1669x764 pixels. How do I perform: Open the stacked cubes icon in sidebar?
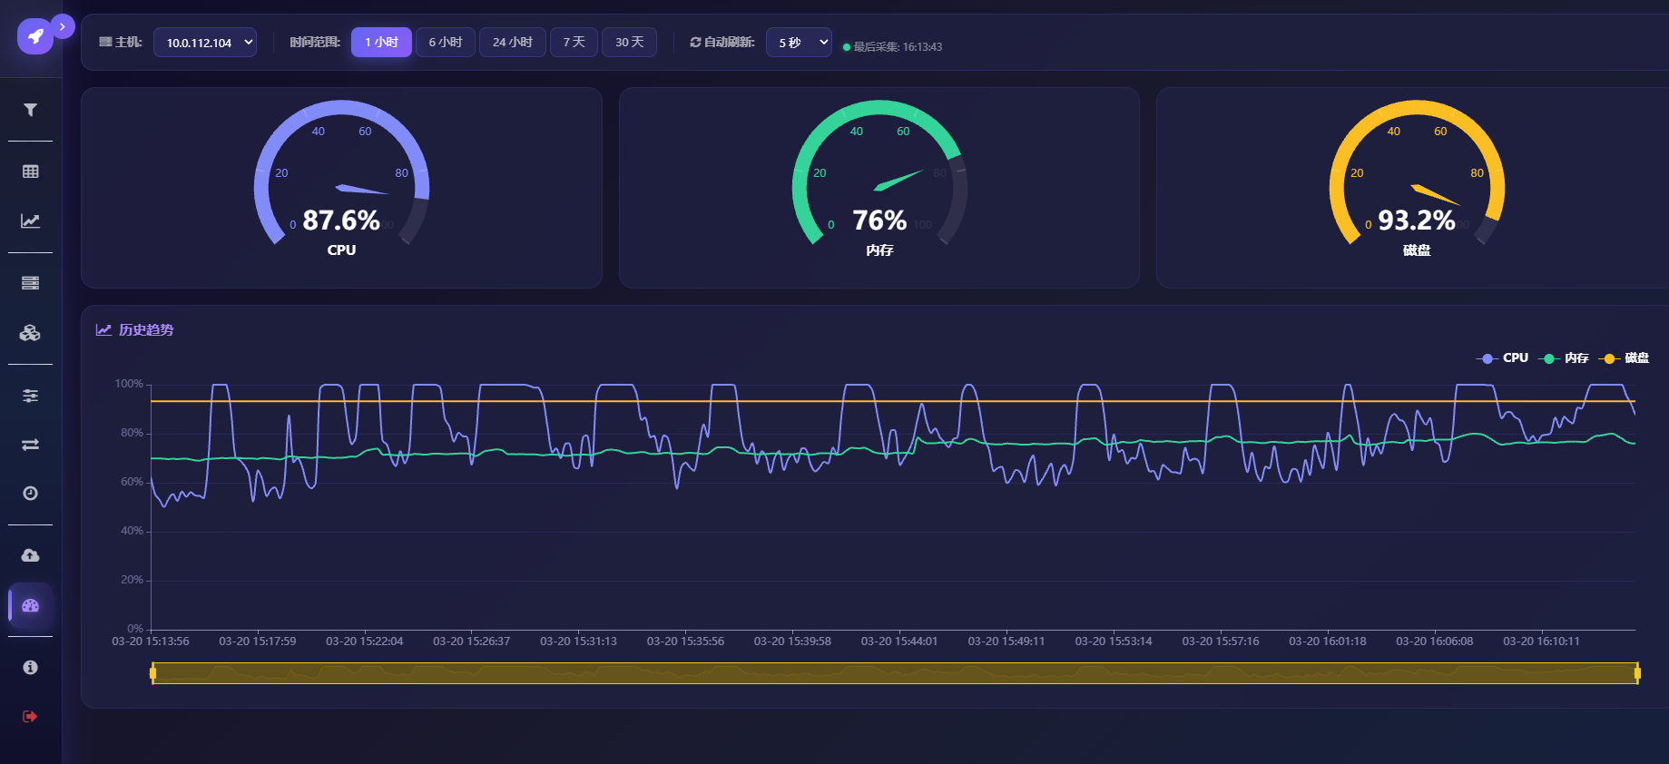click(x=30, y=332)
